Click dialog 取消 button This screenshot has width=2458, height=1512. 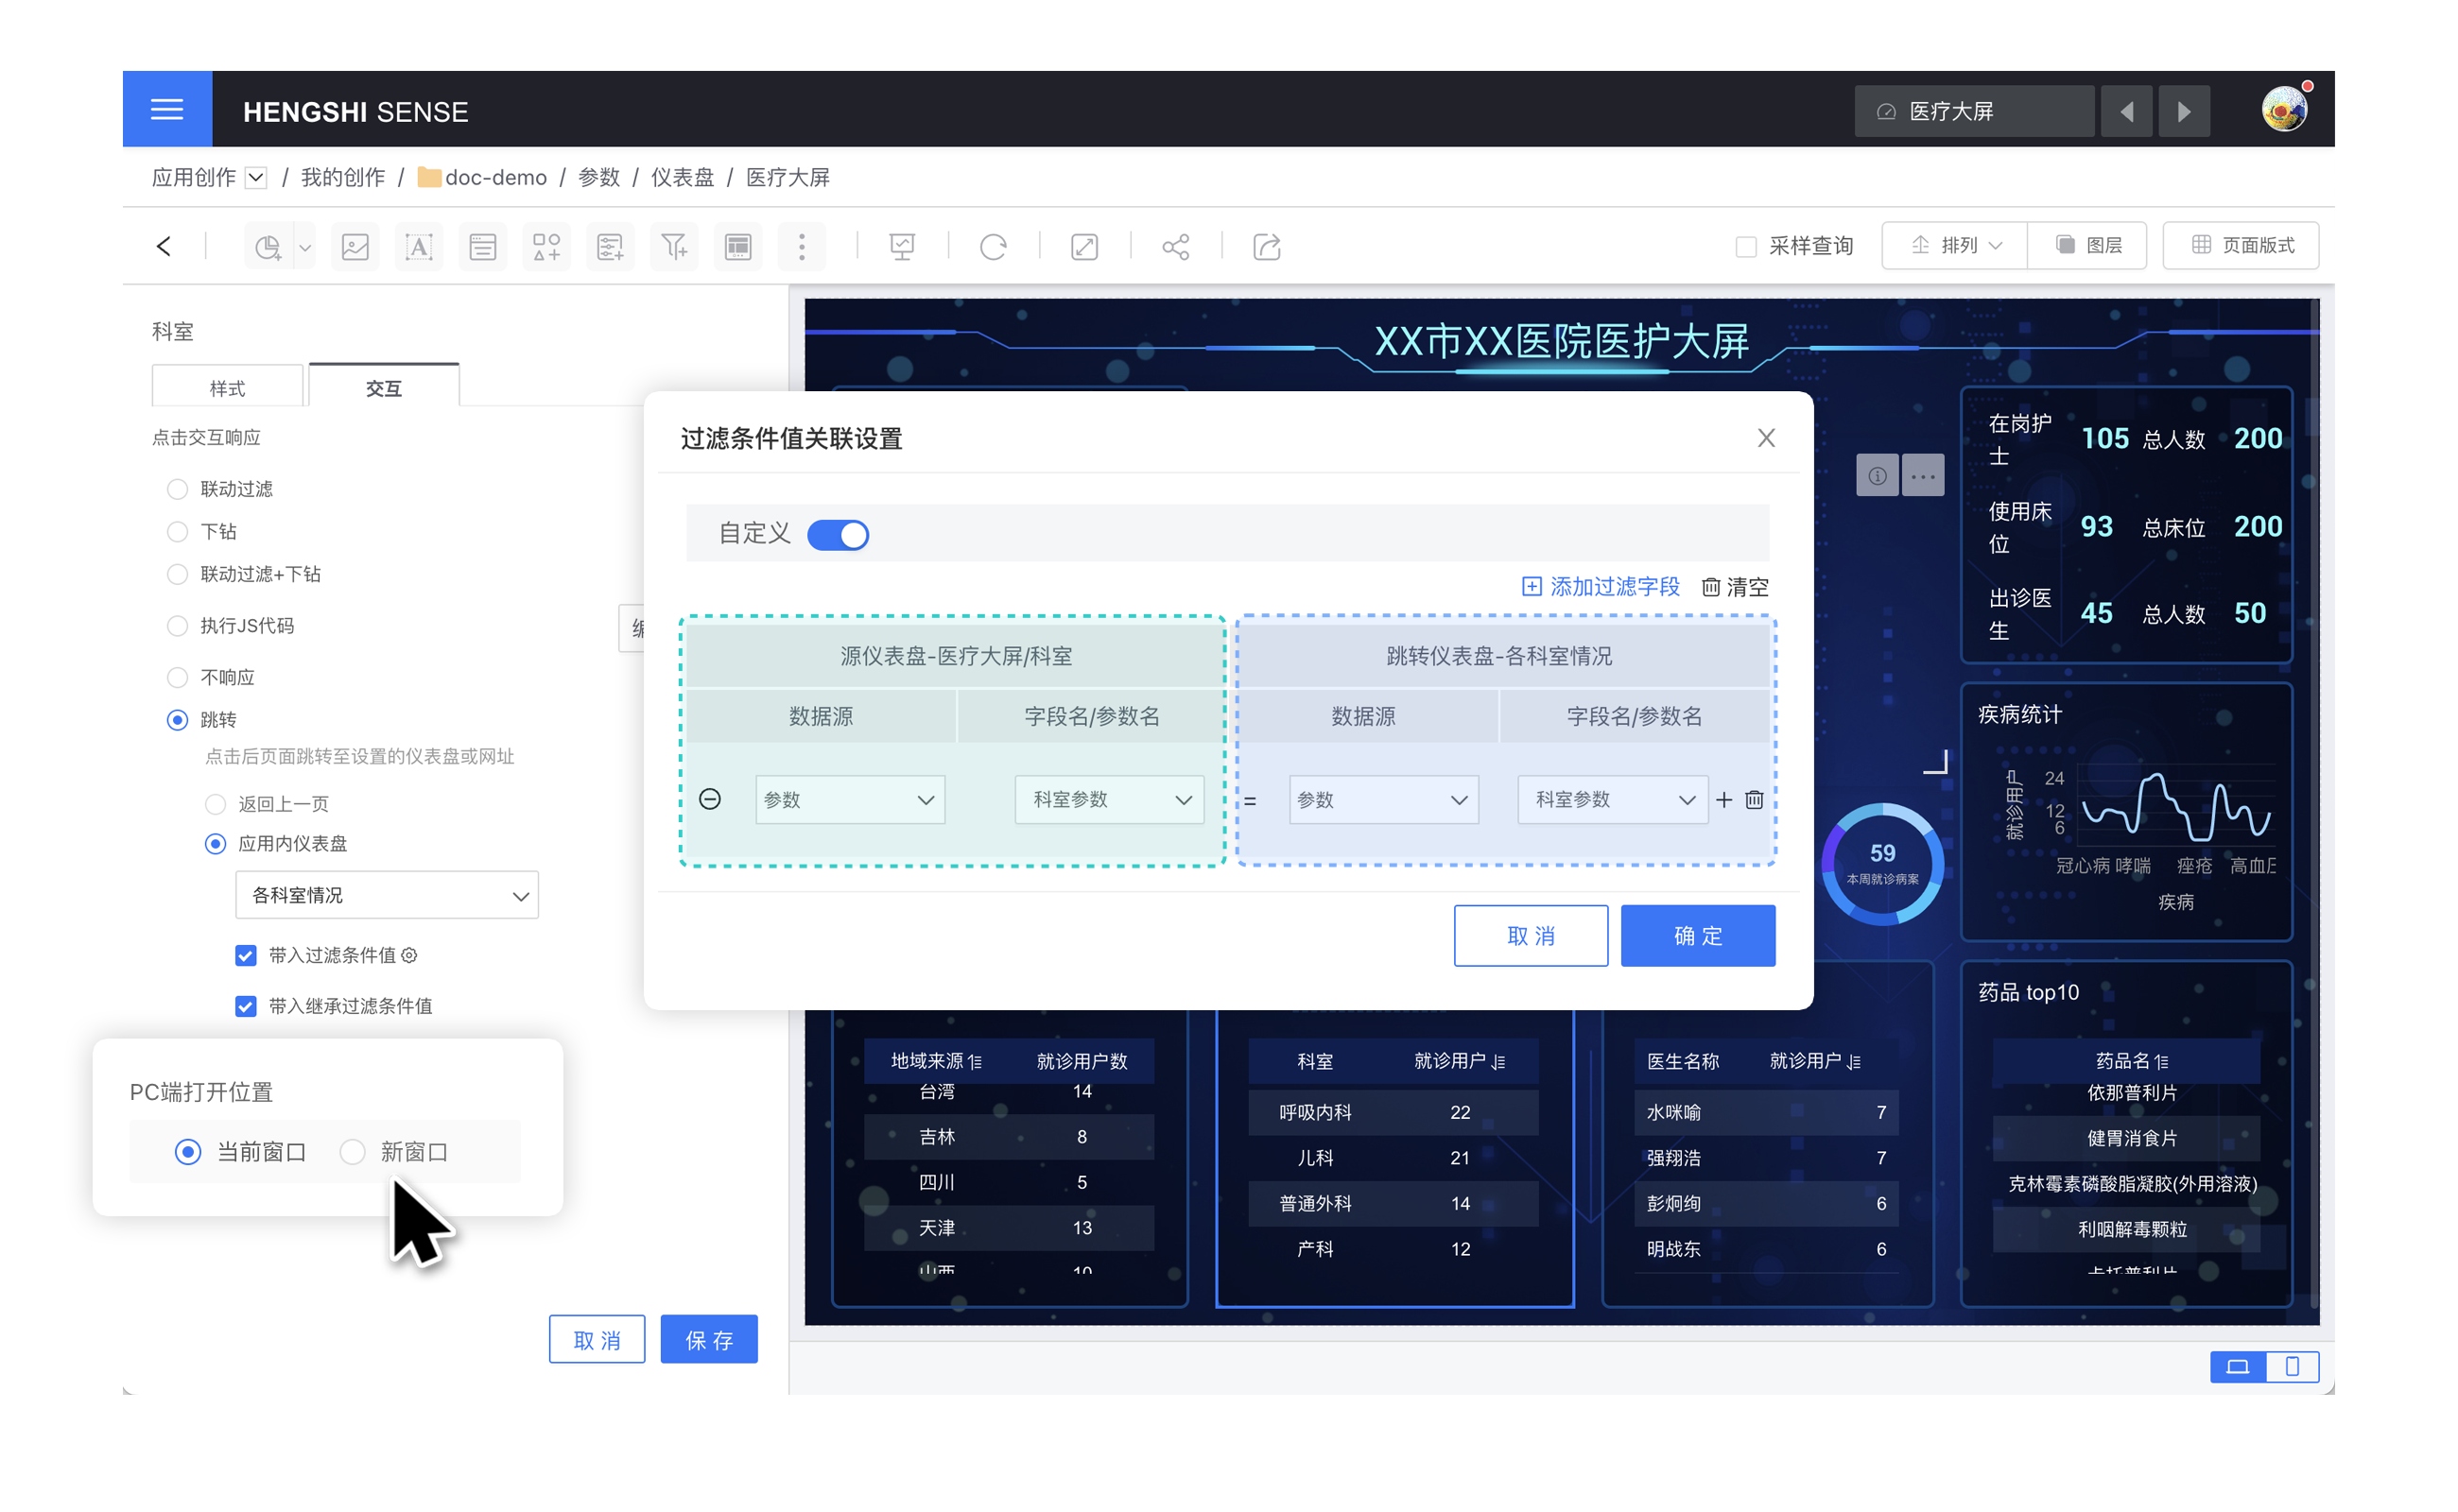pyautogui.click(x=1531, y=936)
